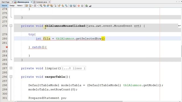Click the 'cargarTabla' method name
Screen dimensions: 182x102
tap(55, 77)
